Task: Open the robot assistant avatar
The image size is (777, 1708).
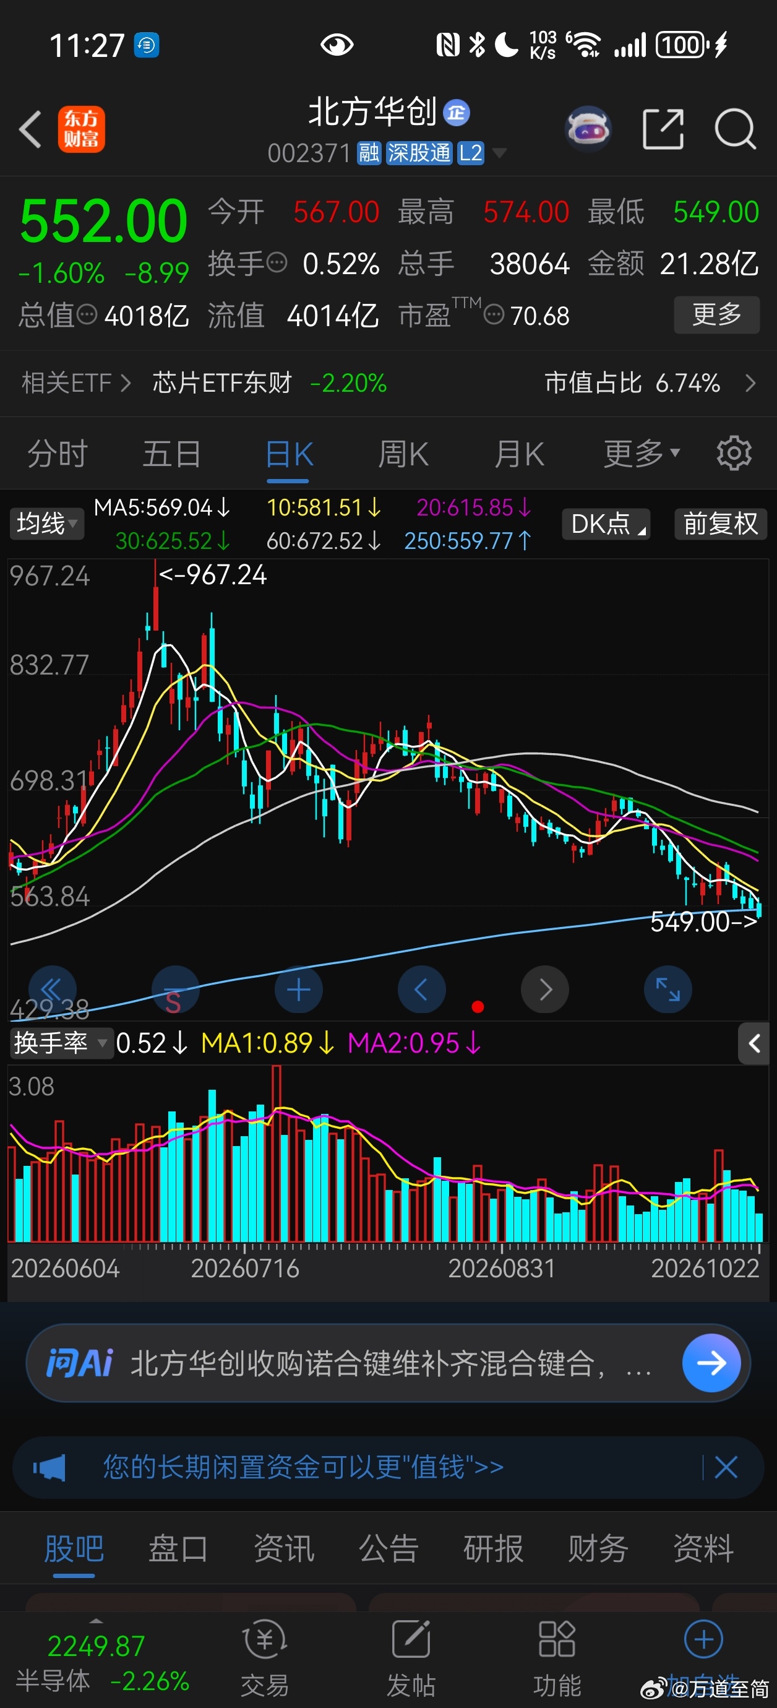Action: coord(588,129)
